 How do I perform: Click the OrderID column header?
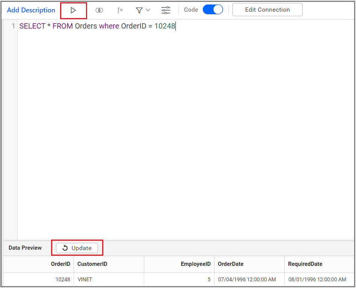point(60,264)
